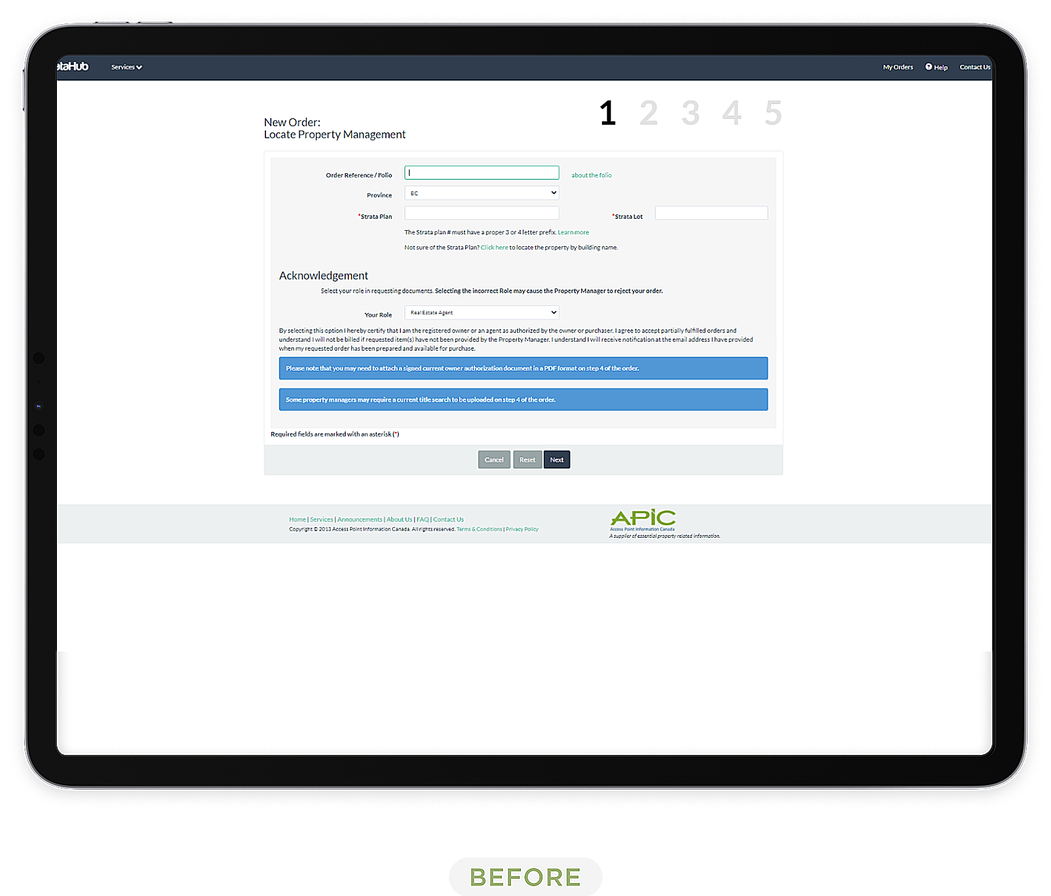Open the 'about the folio' link
The width and height of the screenshot is (1051, 896).
[591, 175]
